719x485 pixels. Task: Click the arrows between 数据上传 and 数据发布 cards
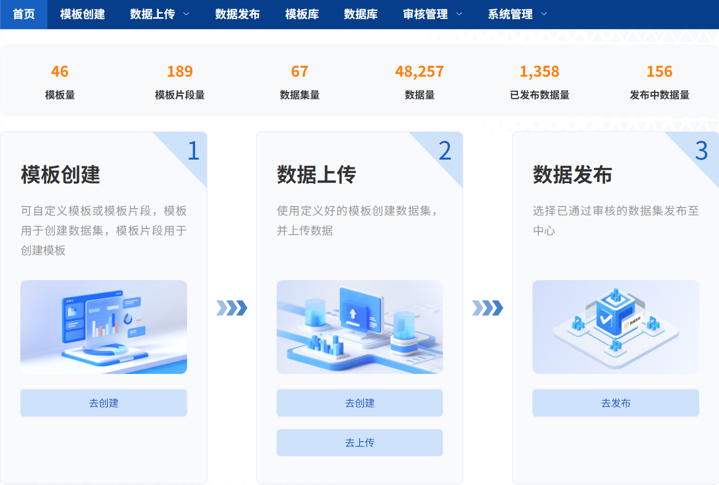coord(488,308)
